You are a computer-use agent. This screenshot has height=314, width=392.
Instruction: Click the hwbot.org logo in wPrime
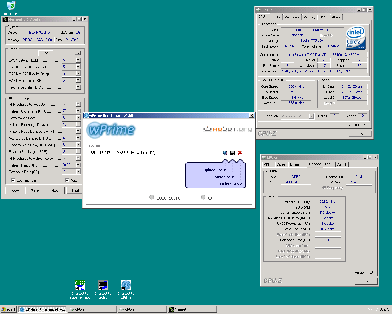(228, 129)
